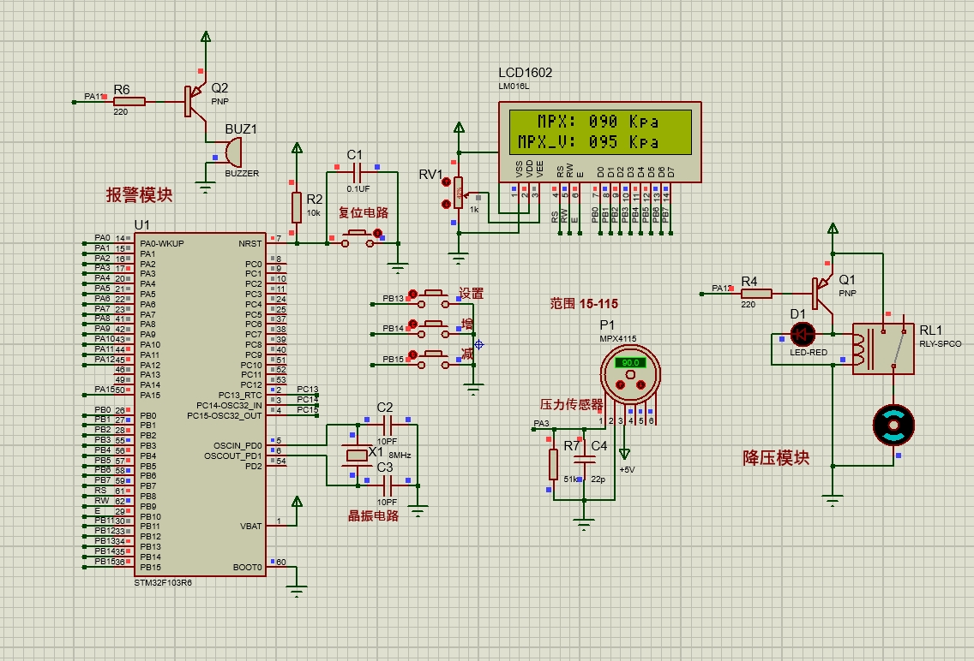Click the 设置 push button on PB13
The image size is (974, 661).
(x=434, y=298)
